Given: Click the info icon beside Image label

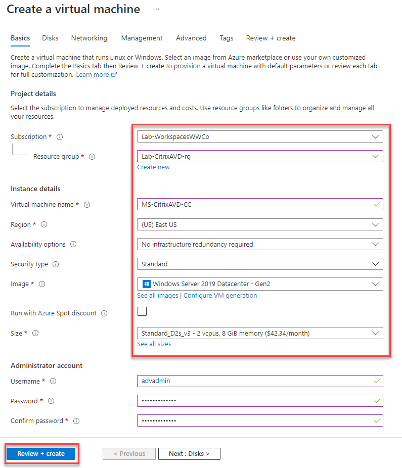Looking at the screenshot, I should tap(41, 284).
